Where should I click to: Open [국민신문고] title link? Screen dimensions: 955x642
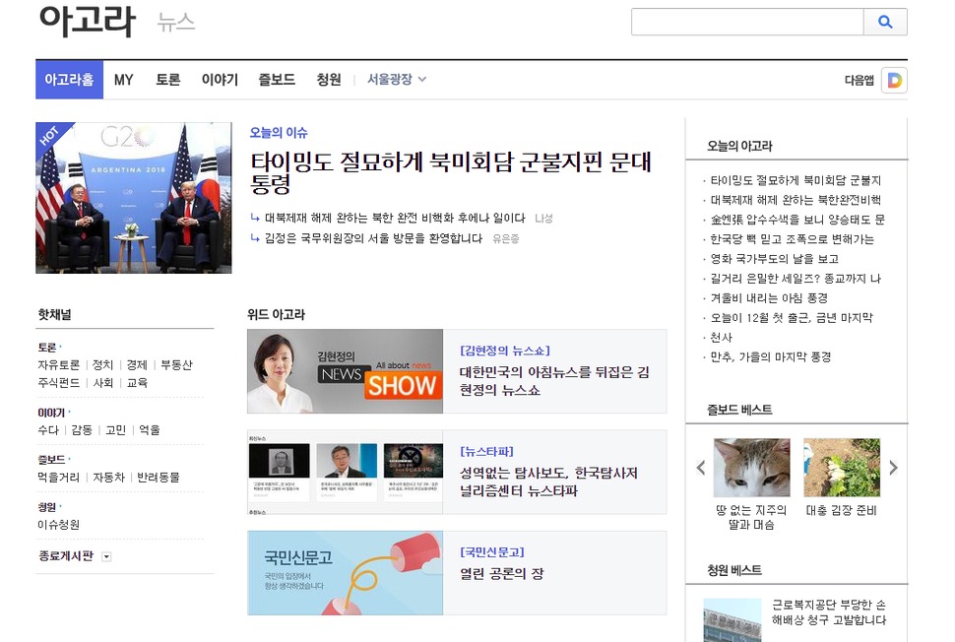[492, 552]
